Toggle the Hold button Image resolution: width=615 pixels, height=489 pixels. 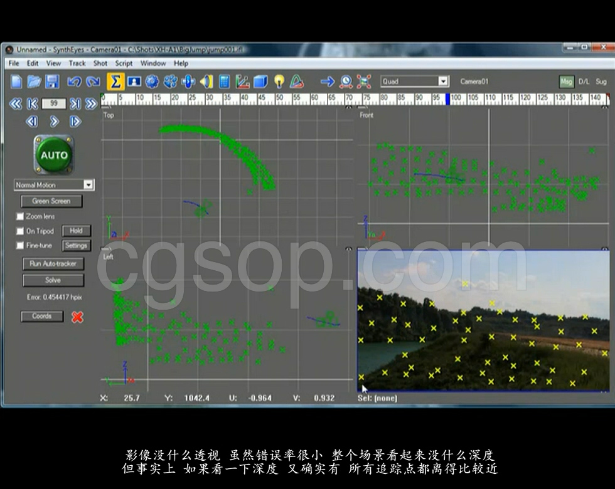click(76, 231)
